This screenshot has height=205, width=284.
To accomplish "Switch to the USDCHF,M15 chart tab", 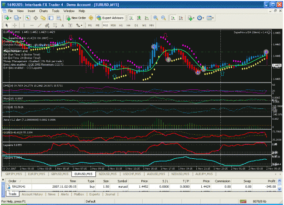I will point(132,174).
